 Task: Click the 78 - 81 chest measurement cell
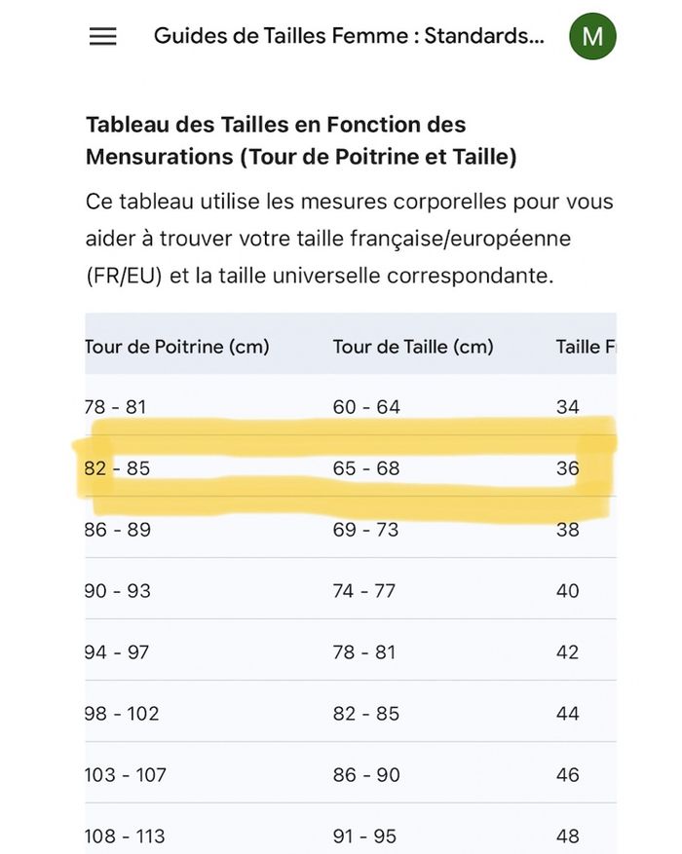point(115,407)
